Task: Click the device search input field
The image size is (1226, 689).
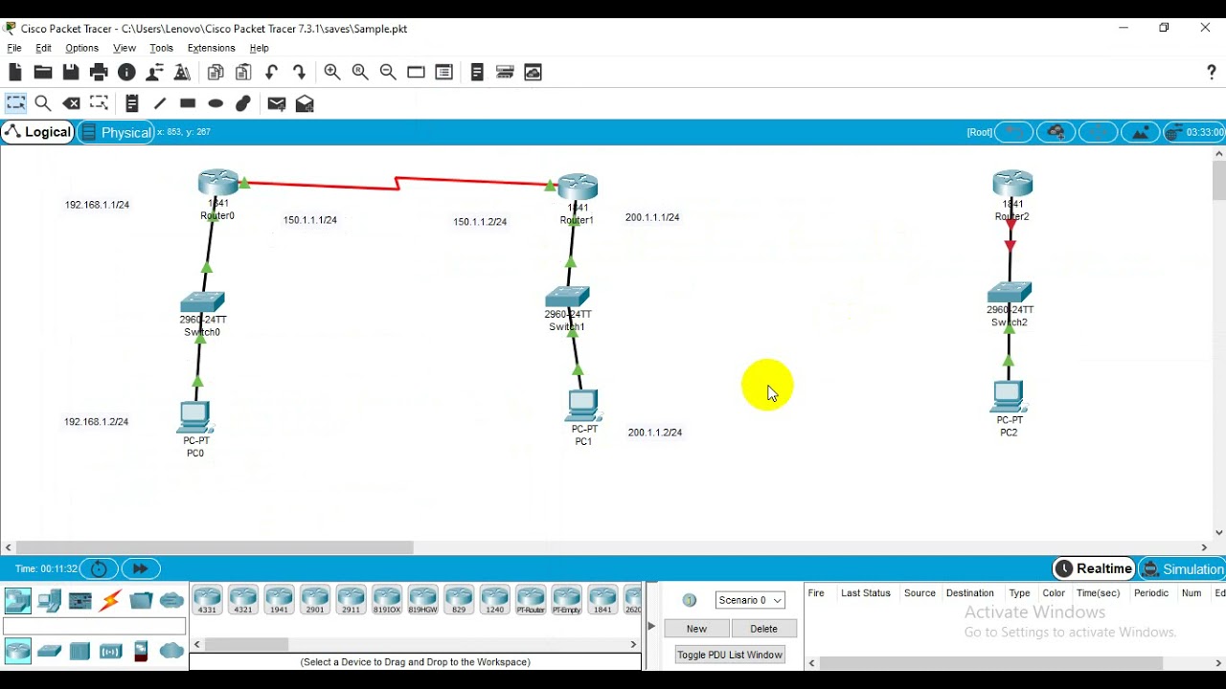Action: pos(95,627)
